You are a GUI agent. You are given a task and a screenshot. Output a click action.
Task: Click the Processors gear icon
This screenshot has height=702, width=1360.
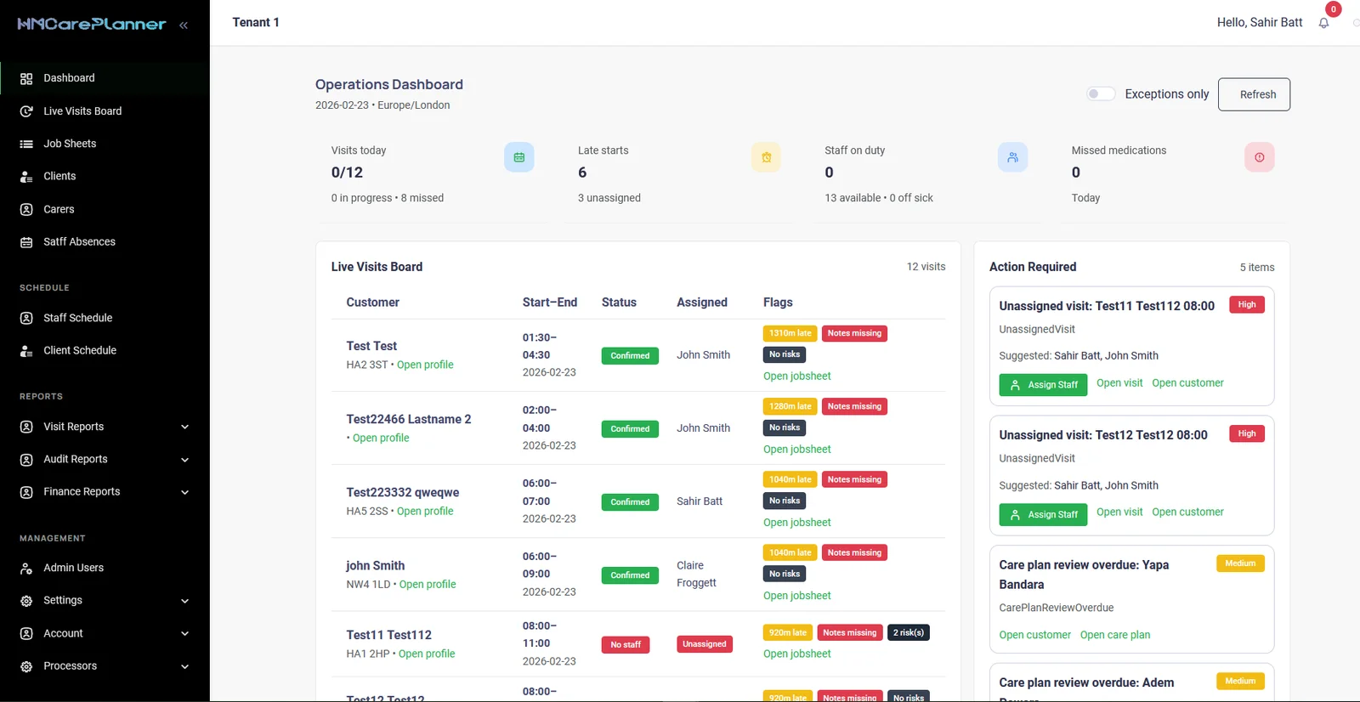pos(26,666)
